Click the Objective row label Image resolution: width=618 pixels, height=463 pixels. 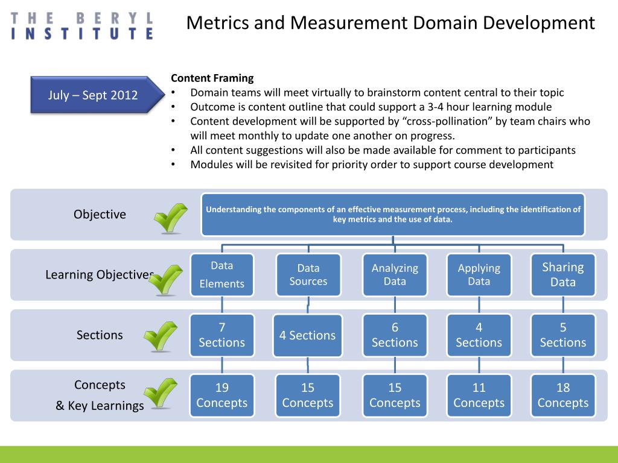pyautogui.click(x=100, y=215)
